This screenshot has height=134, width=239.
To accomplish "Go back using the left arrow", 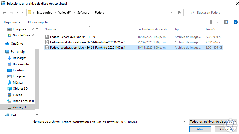I will (4, 13).
